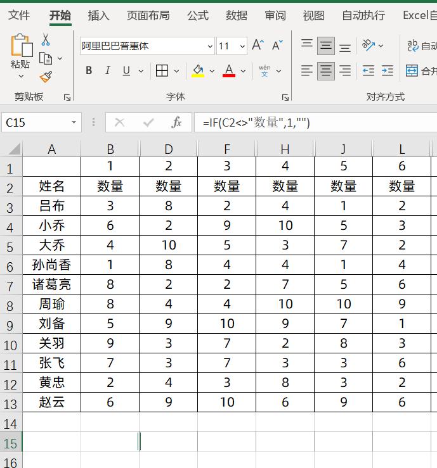Screen dimensions: 437x468
Task: Select the Format Painter brush
Action: coord(46,77)
